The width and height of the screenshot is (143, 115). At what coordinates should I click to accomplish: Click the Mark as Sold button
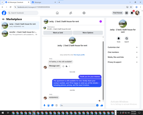pyautogui.click(x=58, y=33)
